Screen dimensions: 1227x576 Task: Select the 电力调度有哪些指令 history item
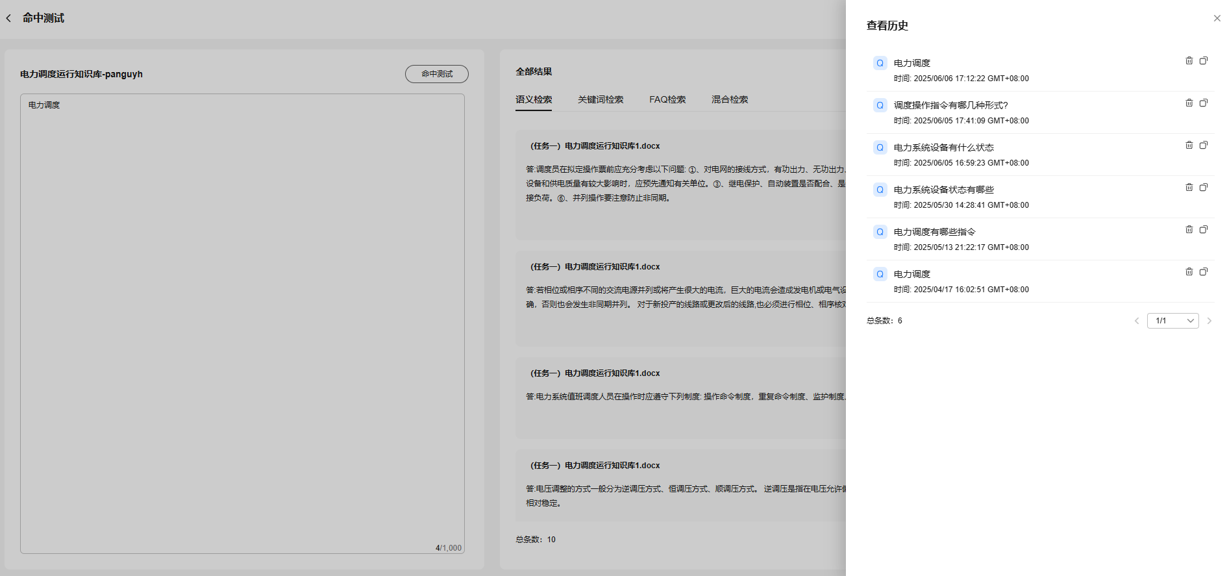(x=934, y=232)
